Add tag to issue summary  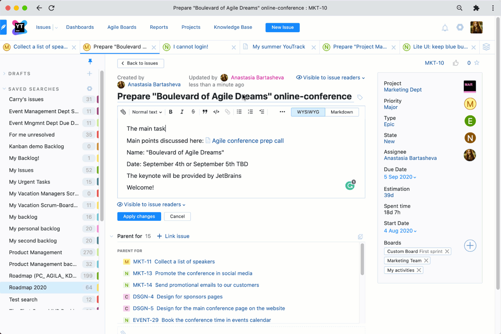tap(360, 97)
